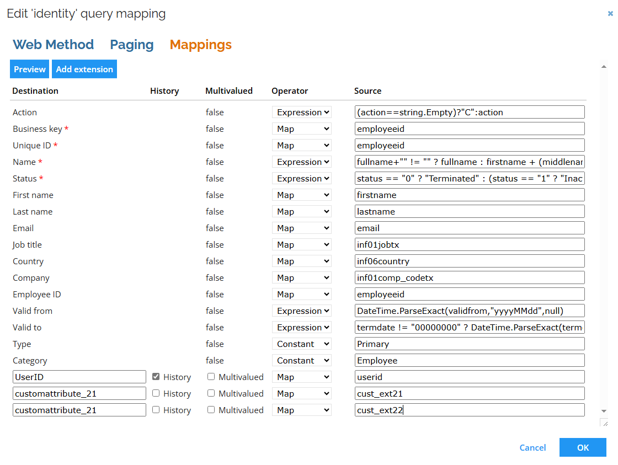This screenshot has height=465, width=618.
Task: Cancel the mapping edits
Action: click(532, 447)
